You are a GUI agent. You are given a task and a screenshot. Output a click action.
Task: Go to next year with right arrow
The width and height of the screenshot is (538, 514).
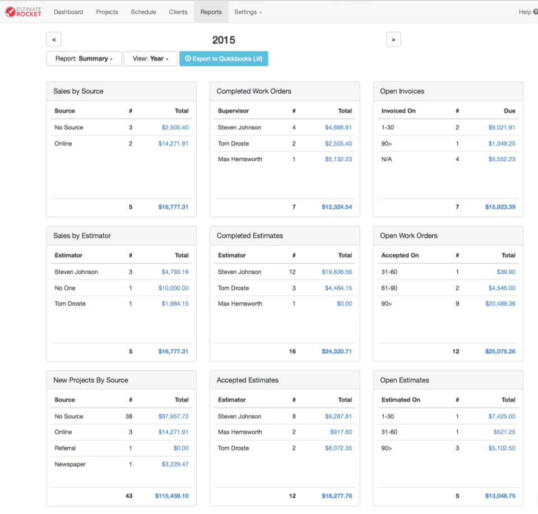[x=393, y=39]
